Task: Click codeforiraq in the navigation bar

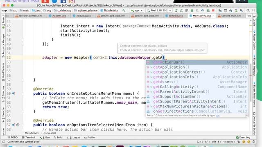Action: pyautogui.click(x=64, y=10)
